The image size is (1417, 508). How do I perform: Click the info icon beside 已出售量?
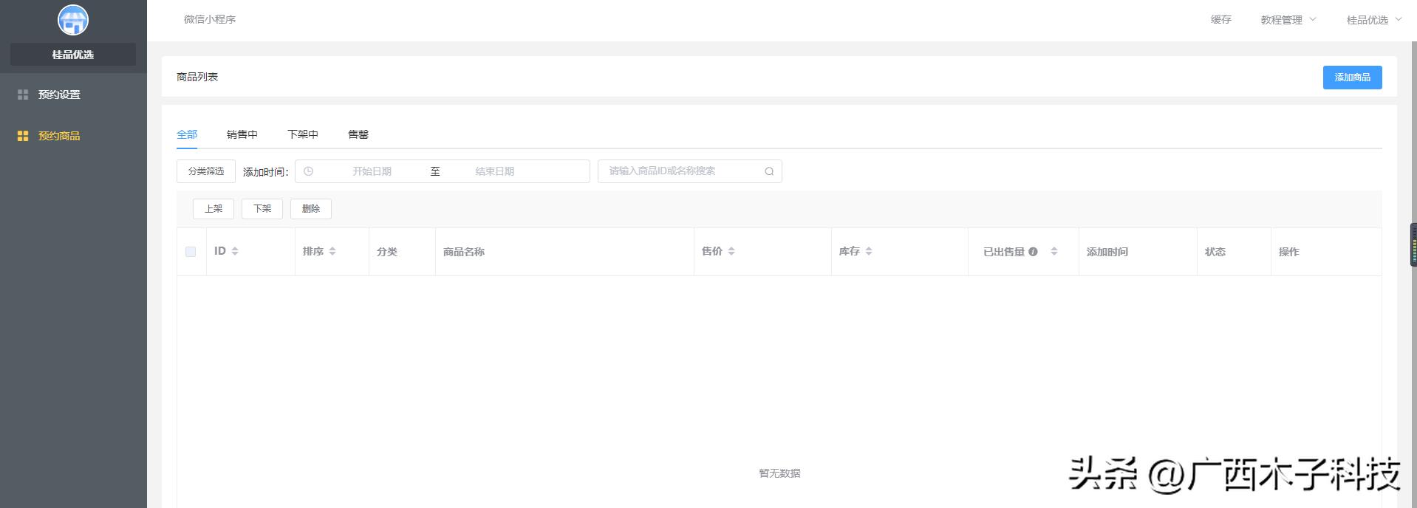pos(1033,252)
